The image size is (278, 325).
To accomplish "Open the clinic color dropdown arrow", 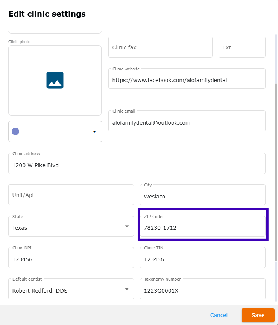I will (94, 131).
